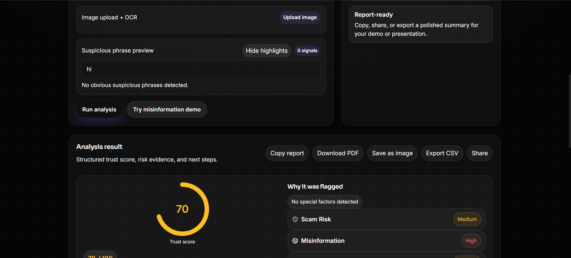Viewport: 571px width, 258px height.
Task: Expand the Misinformation row
Action: pos(386,241)
